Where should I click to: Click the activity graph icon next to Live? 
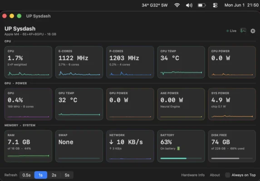click(x=243, y=31)
